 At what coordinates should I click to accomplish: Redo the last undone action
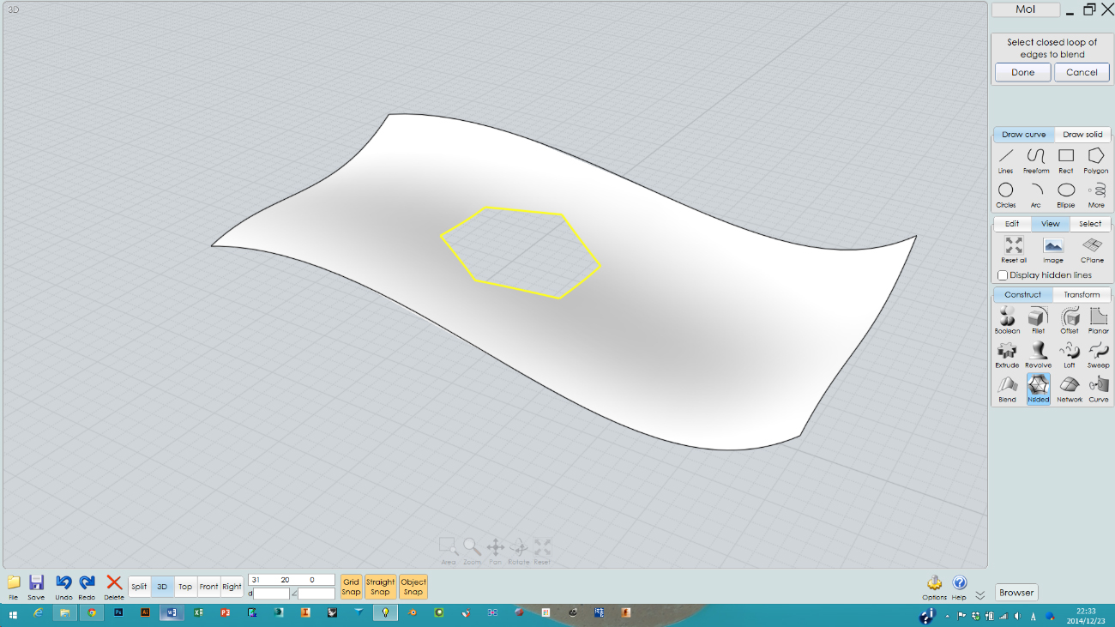click(87, 587)
